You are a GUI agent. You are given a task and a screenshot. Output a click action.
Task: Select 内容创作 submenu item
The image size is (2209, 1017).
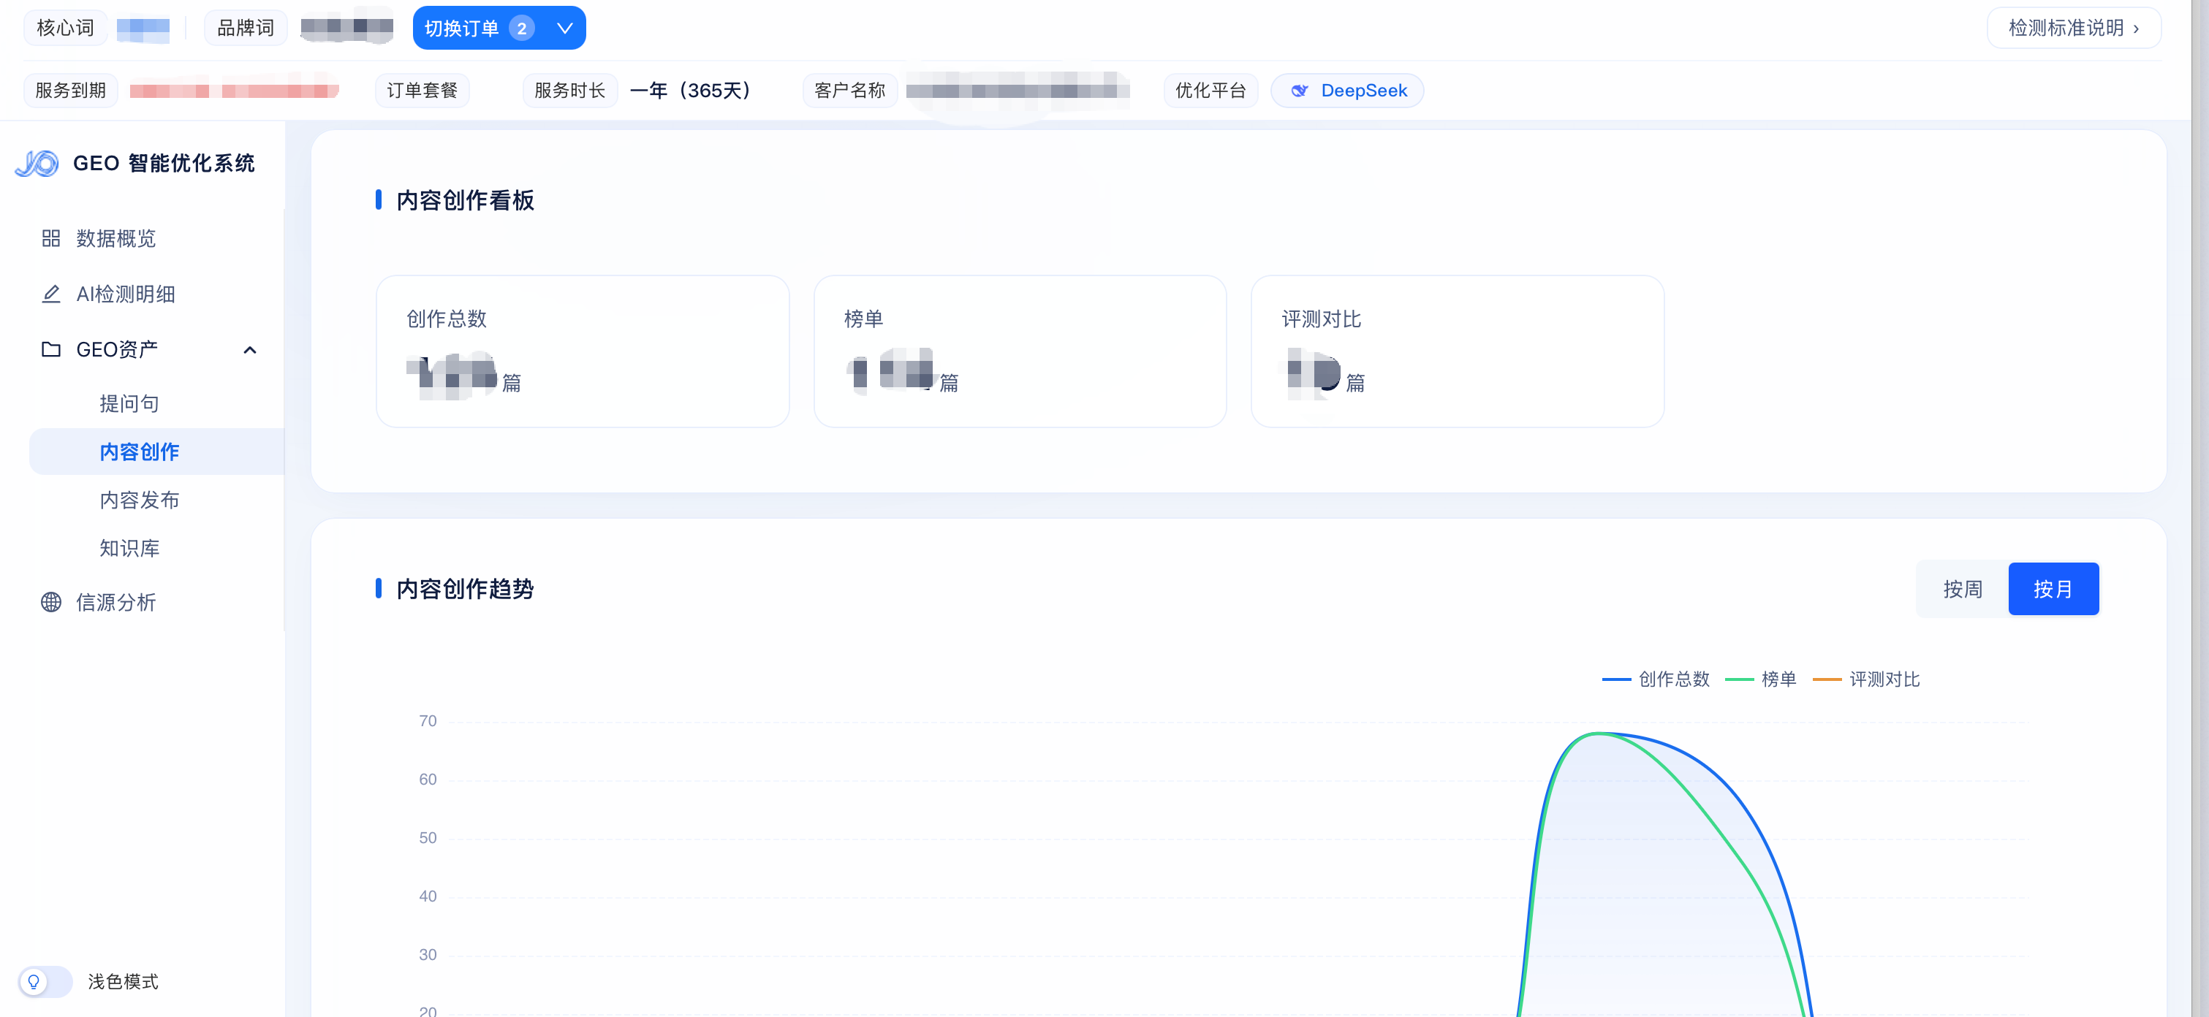point(156,452)
